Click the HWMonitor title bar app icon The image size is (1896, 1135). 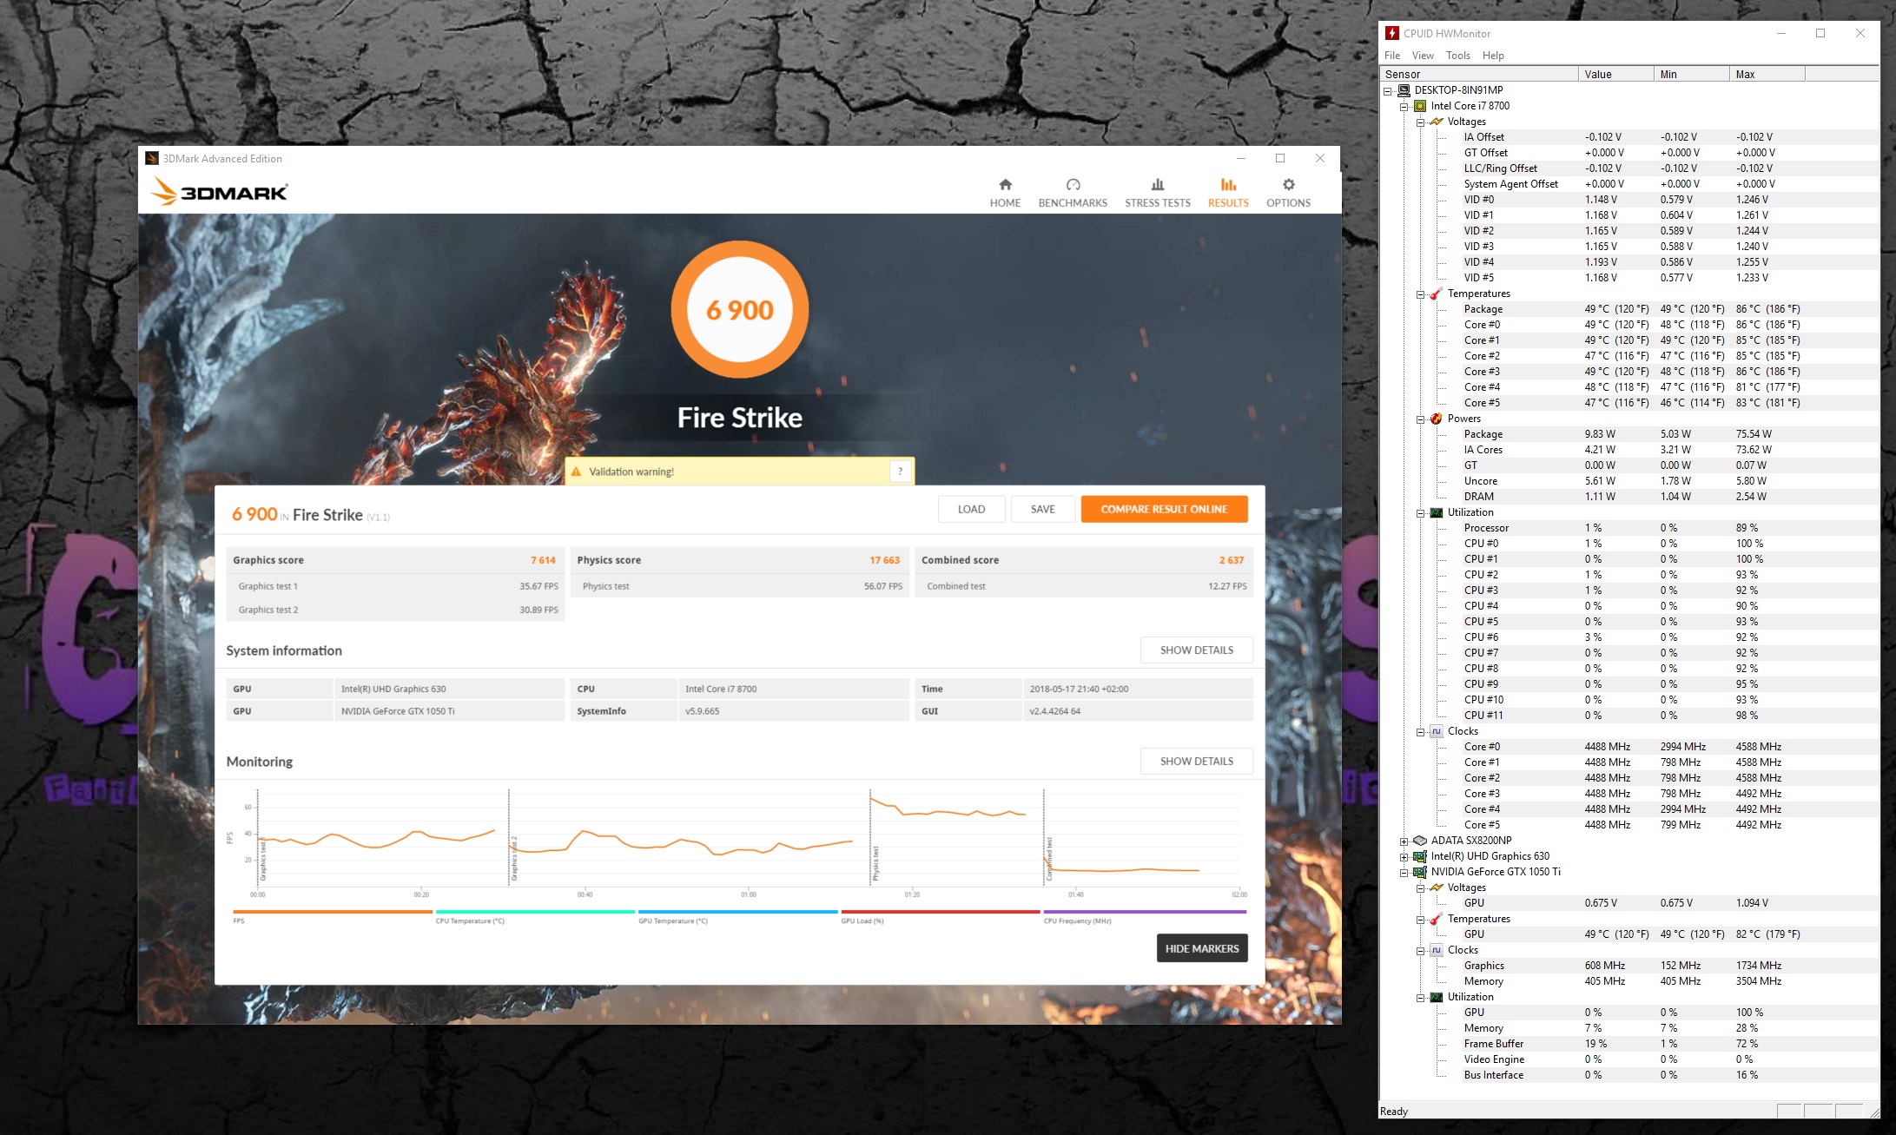(x=1392, y=33)
